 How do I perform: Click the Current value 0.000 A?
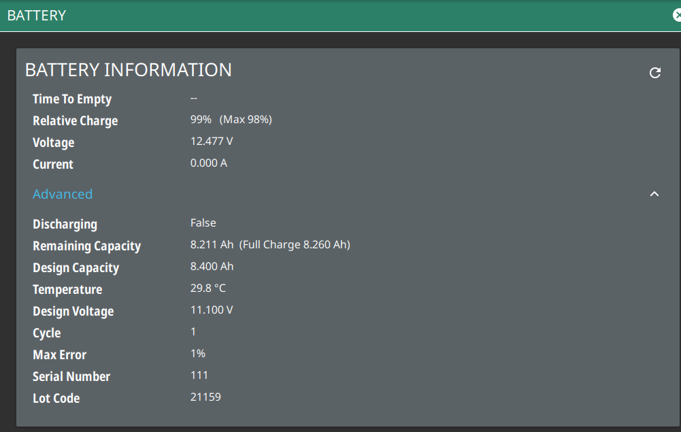(x=209, y=163)
